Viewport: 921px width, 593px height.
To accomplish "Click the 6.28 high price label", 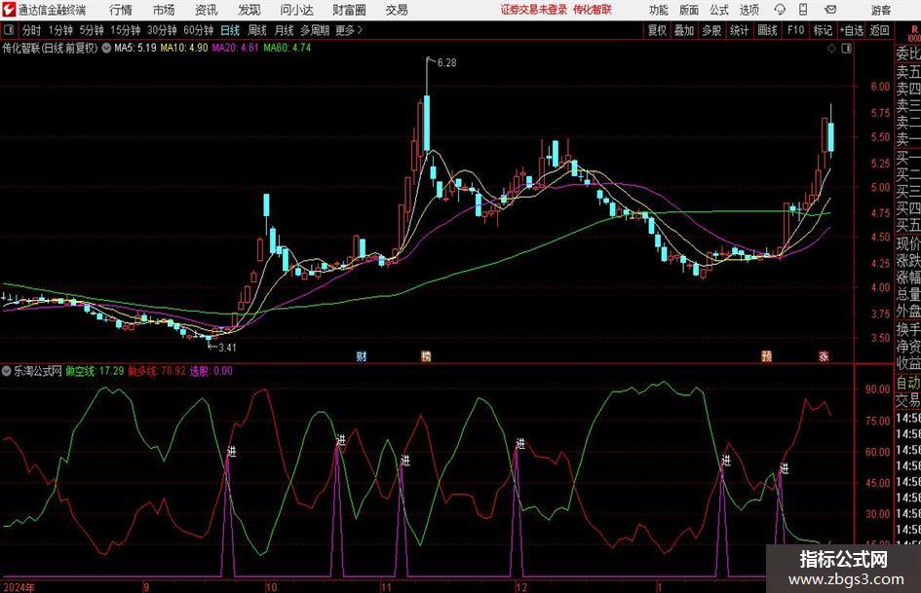I will point(446,63).
